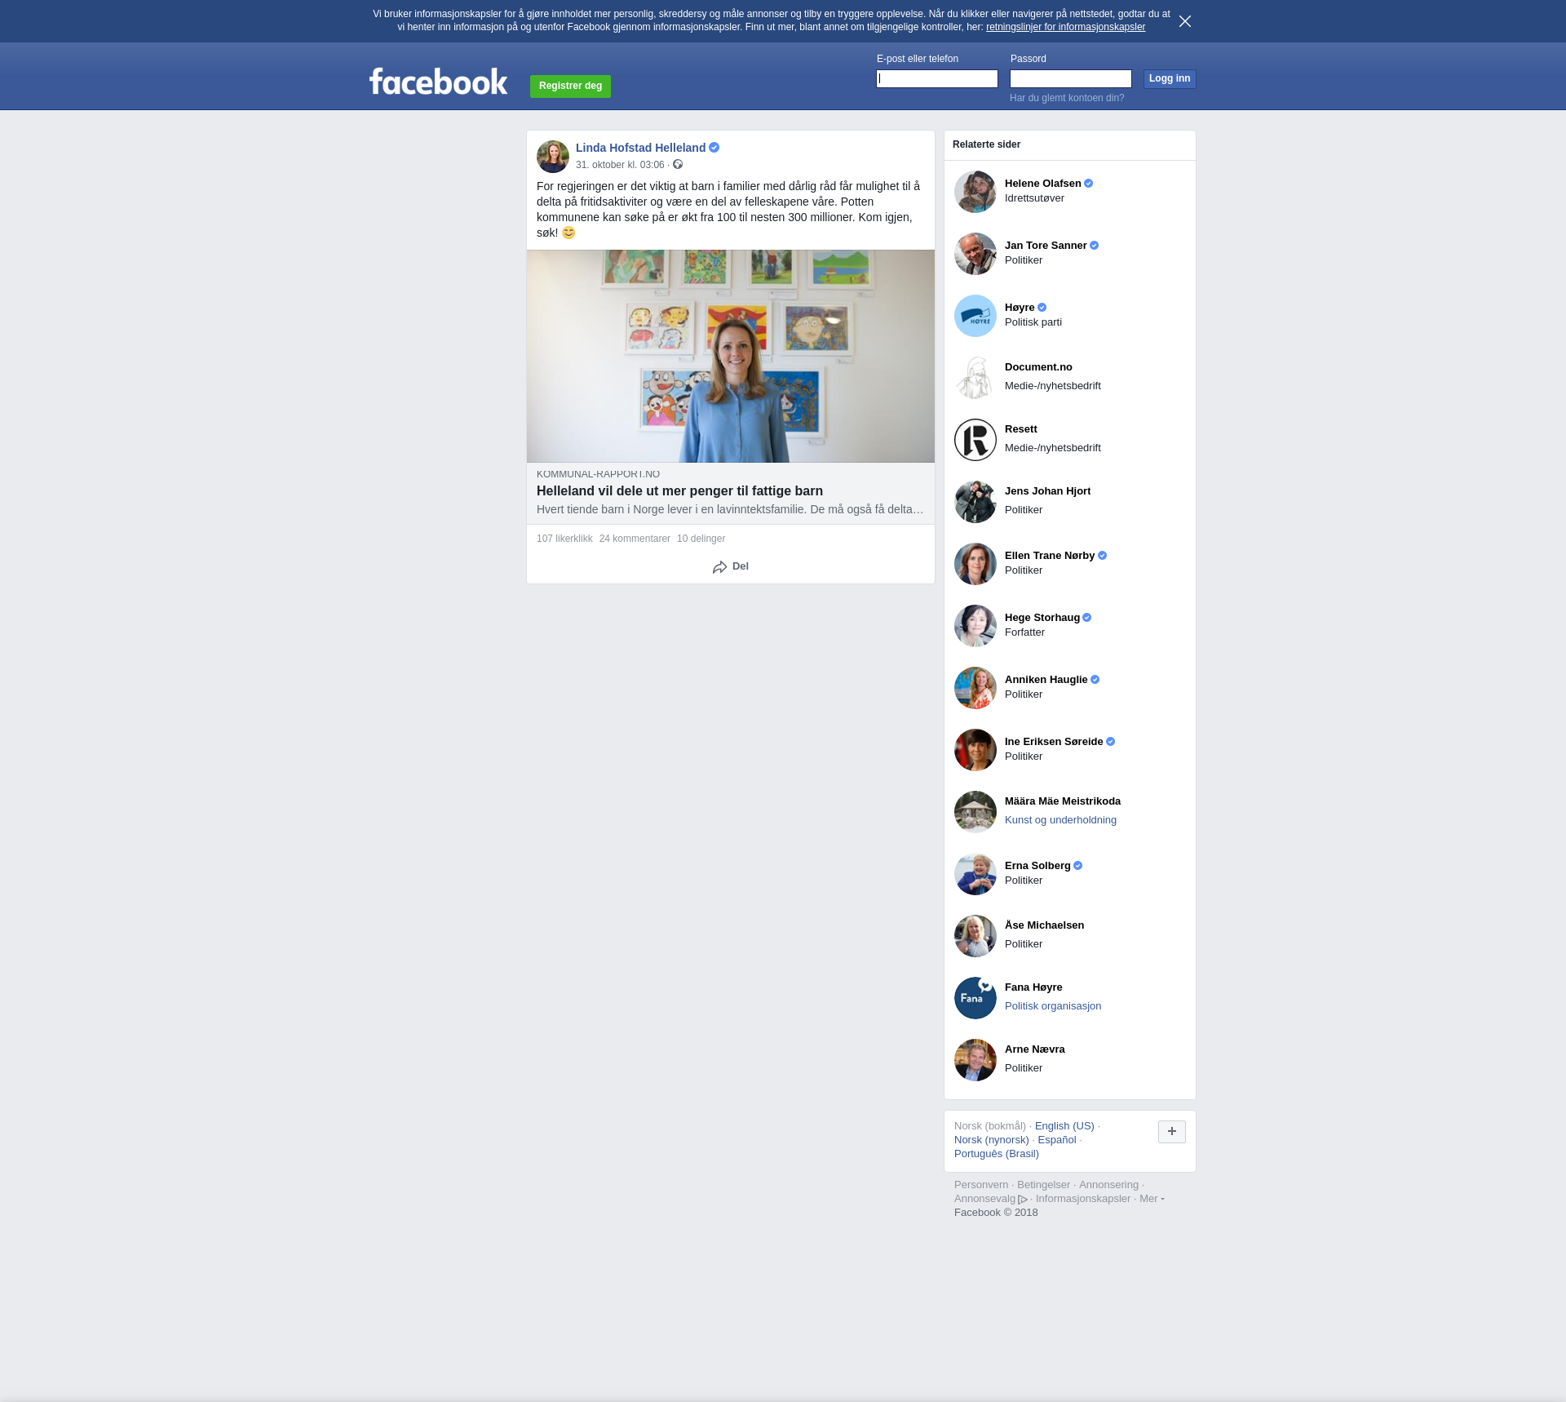Click the Annonsevalg ad choices icon
The height and width of the screenshot is (1402, 1566).
[1023, 1200]
